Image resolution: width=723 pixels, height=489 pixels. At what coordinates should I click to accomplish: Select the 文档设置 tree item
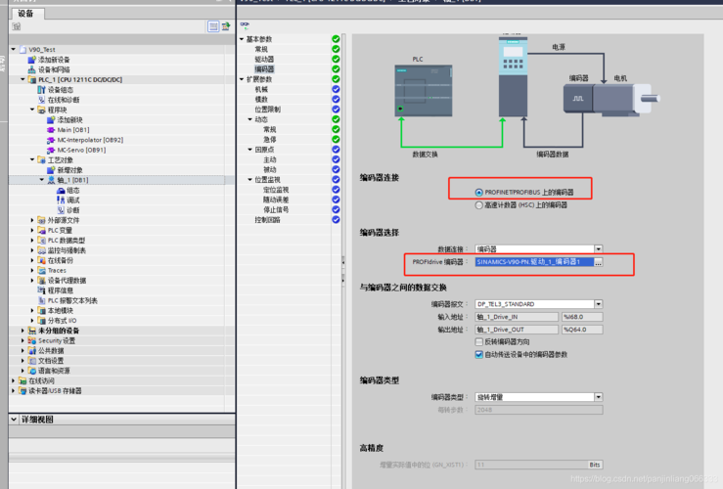point(51,361)
